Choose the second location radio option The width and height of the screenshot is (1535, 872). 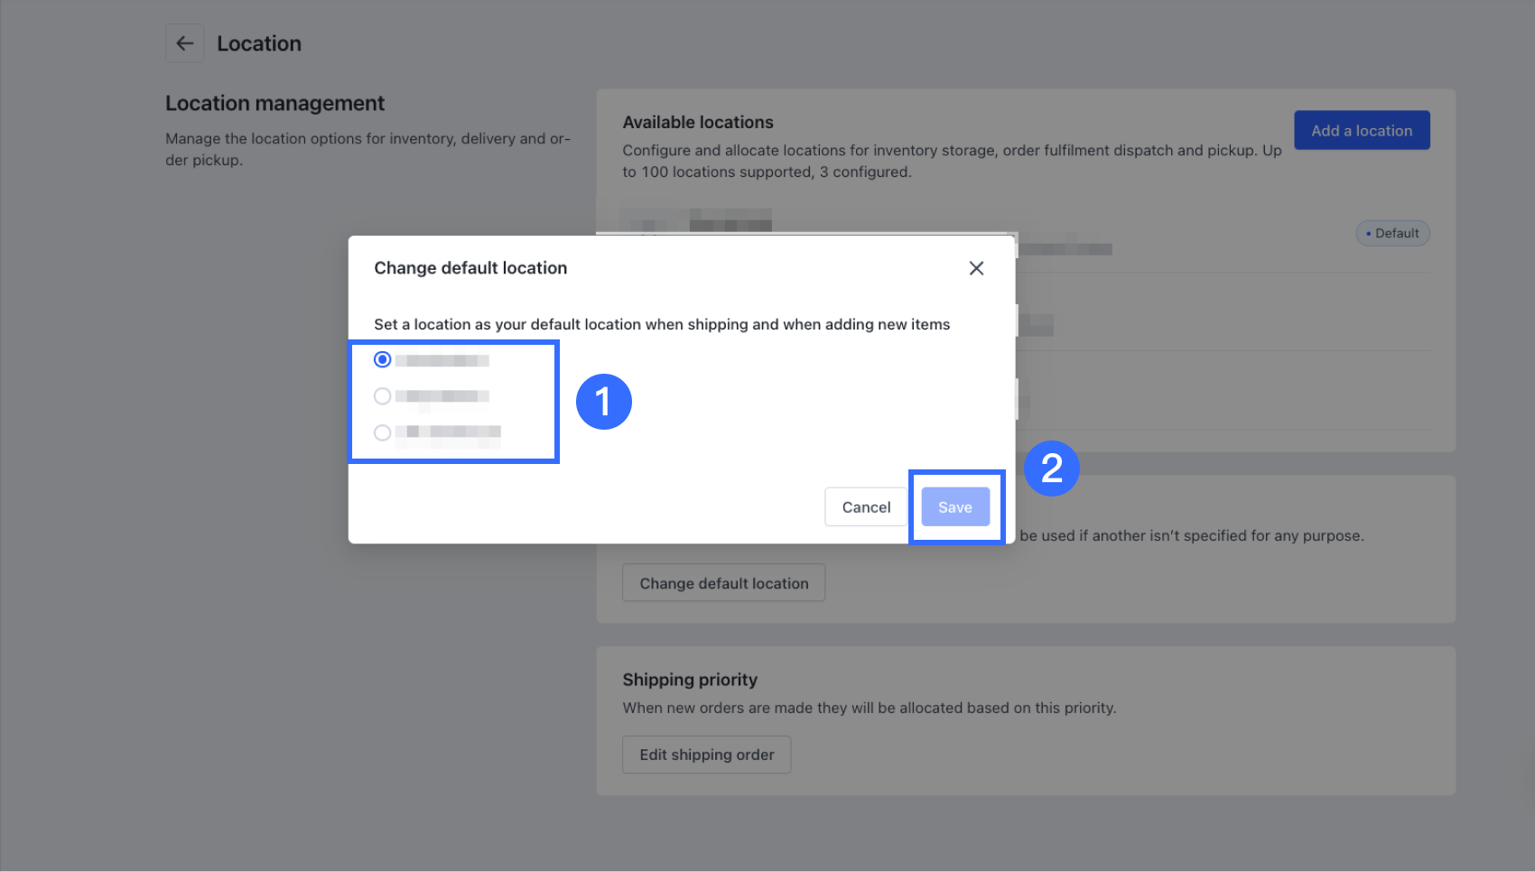pos(383,396)
